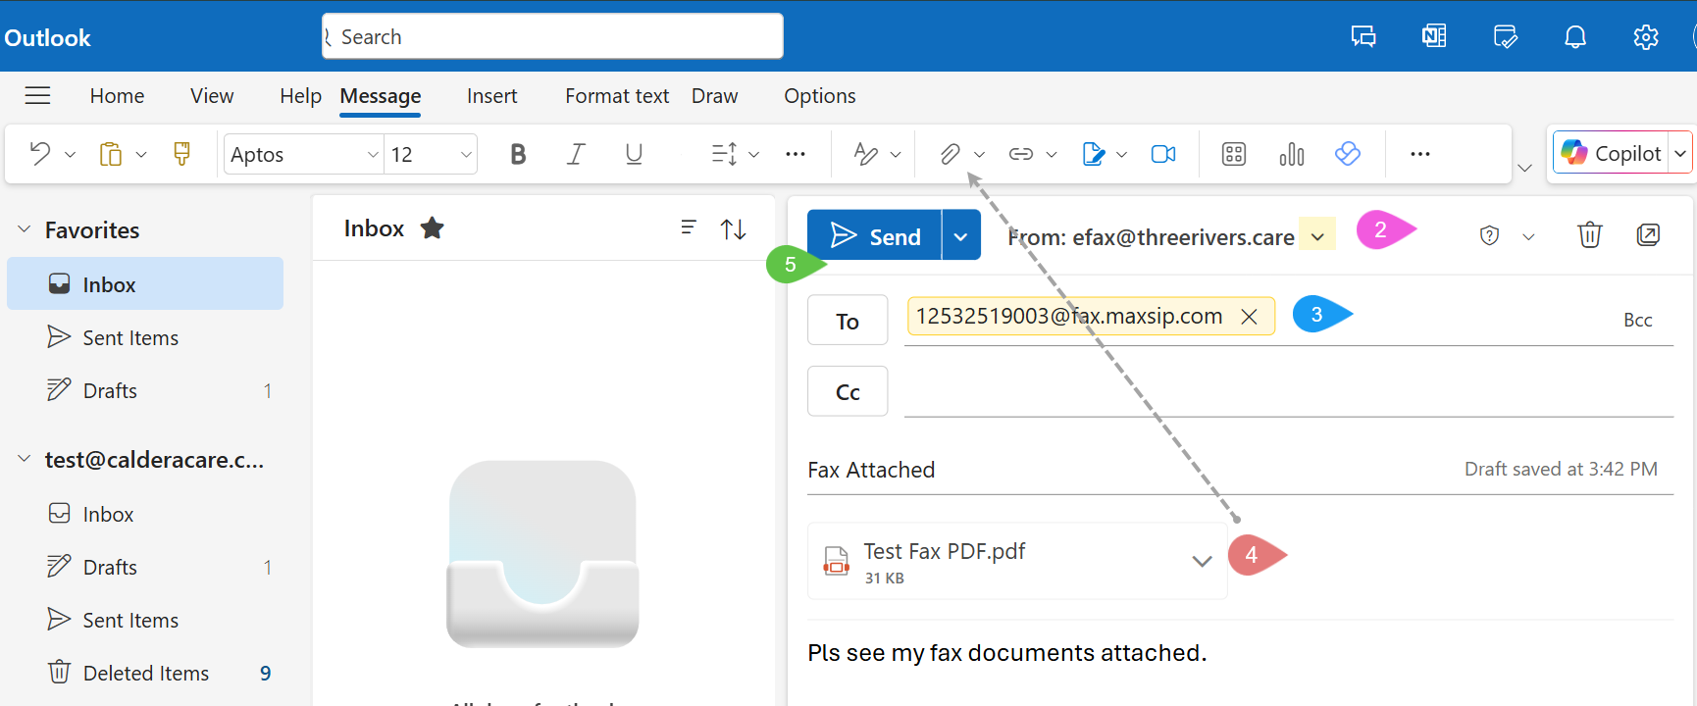Click the Signature icon
Screen dimensions: 1697x706
pyautogui.click(x=1093, y=154)
